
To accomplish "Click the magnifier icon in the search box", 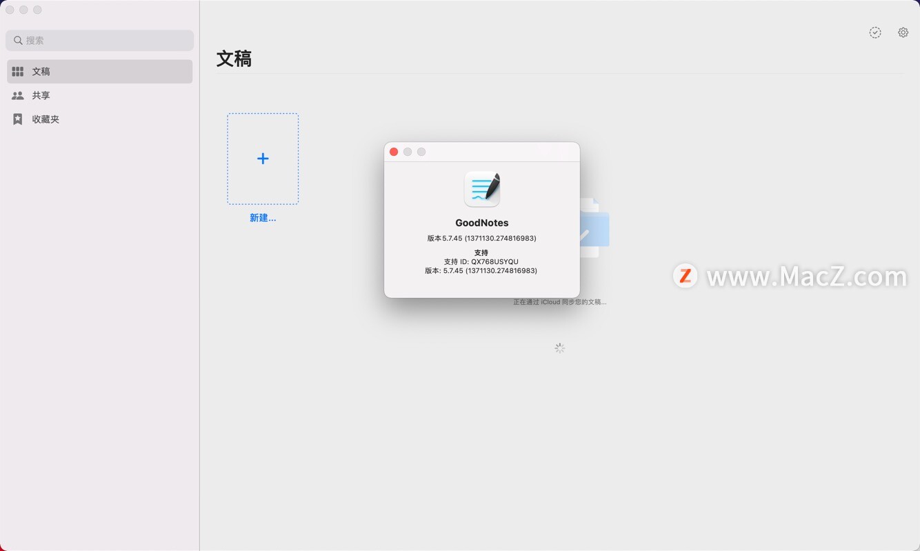I will [x=18, y=41].
